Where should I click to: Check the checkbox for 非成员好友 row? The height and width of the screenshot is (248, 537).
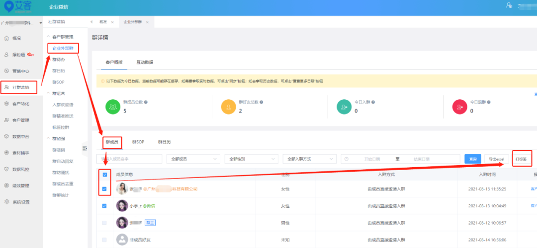[x=104, y=240]
